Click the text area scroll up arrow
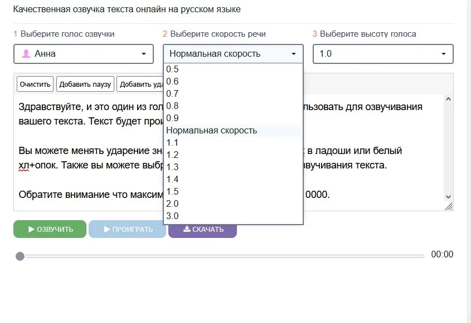 (x=449, y=99)
